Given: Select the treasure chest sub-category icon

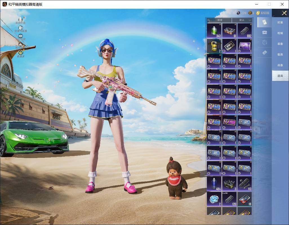Looking at the screenshot, I should (x=264, y=32).
